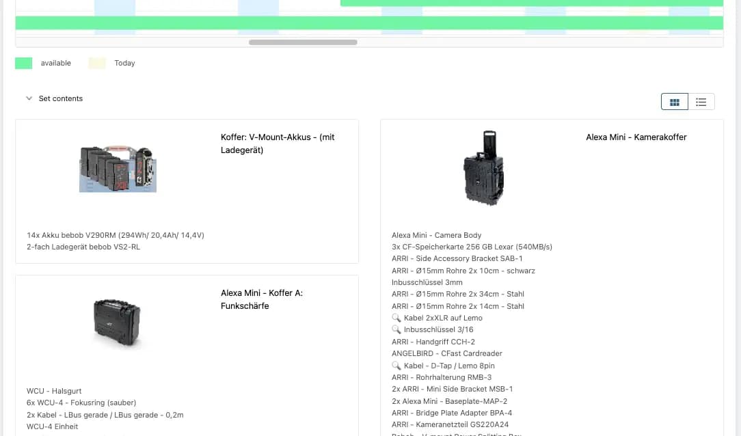741x436 pixels.
Task: Click the upper partial green availability bar
Action: tap(531, 3)
